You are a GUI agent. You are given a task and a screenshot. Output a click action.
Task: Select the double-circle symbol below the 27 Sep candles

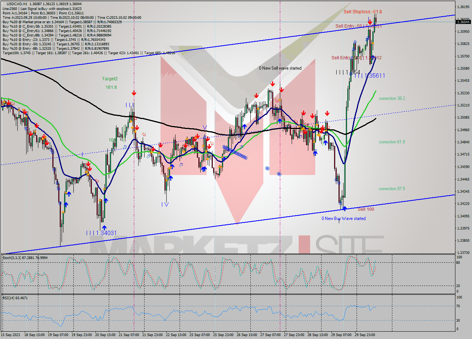tap(279, 174)
